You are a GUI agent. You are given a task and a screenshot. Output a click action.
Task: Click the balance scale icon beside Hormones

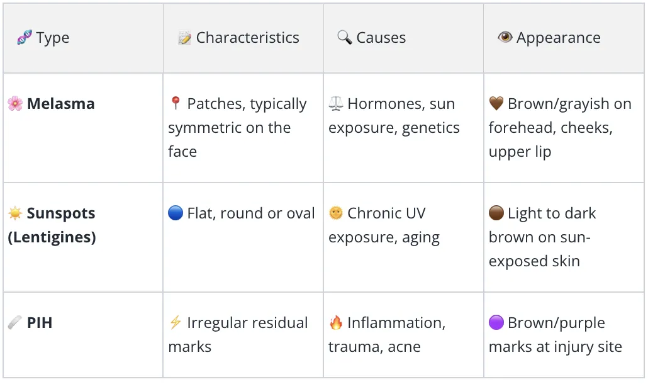(336, 103)
